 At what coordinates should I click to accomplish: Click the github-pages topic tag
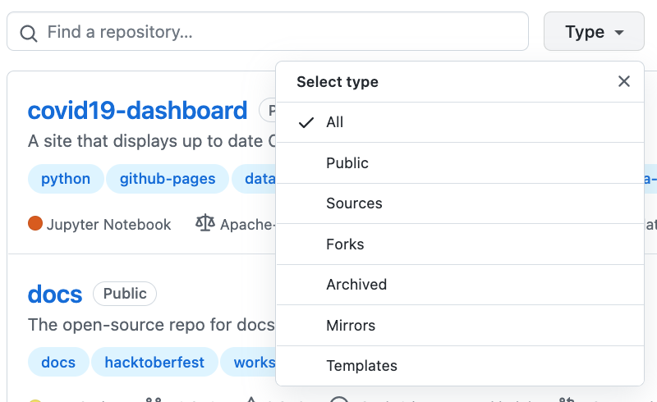[x=168, y=179]
